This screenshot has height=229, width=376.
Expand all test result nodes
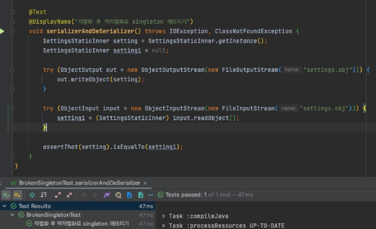(58, 195)
